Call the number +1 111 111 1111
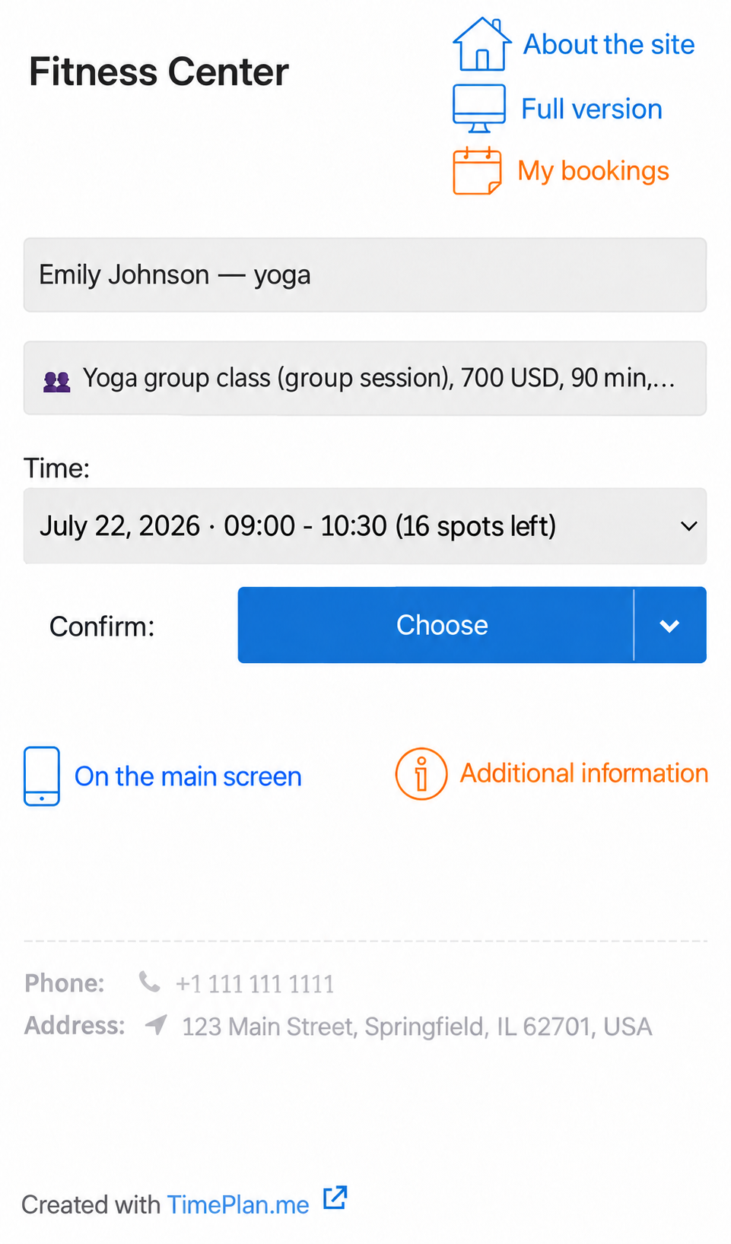Image resolution: width=731 pixels, height=1244 pixels. (255, 985)
